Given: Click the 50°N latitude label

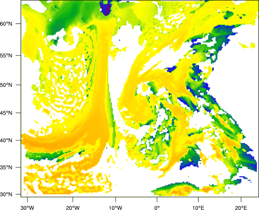Looking at the screenshot, I should click(x=6, y=85).
